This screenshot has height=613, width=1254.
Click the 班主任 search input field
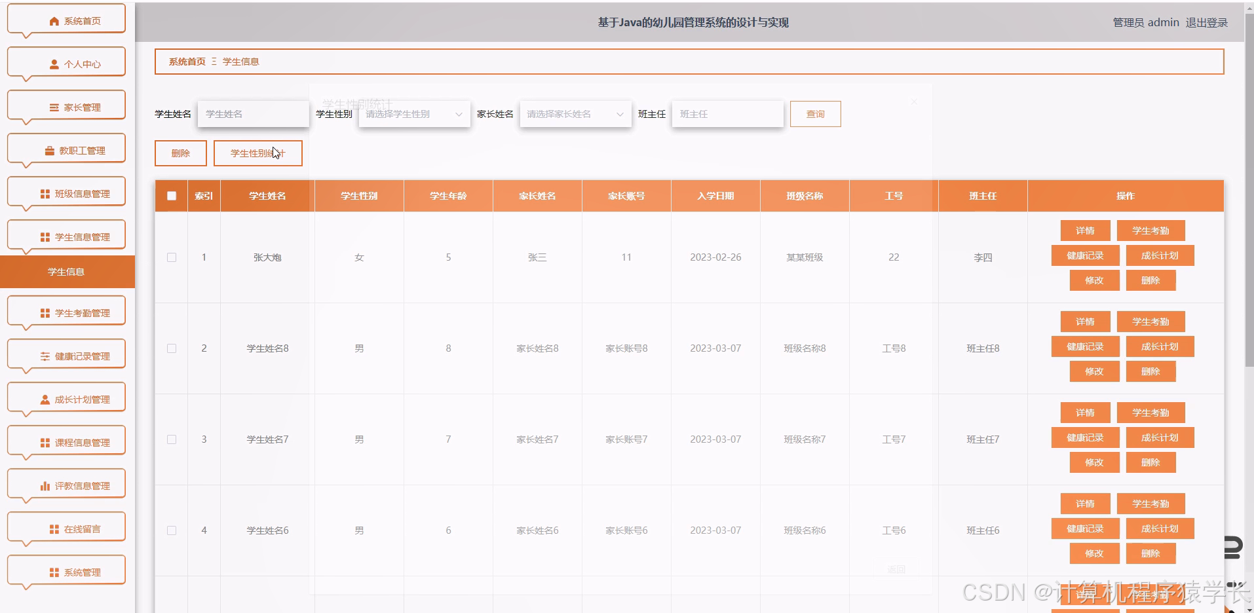click(728, 114)
